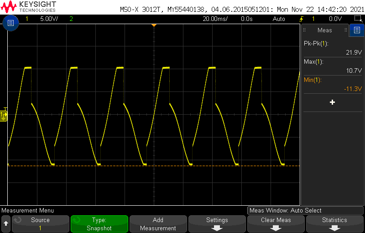The image size is (365, 233).
Task: Click the Auto trigger mode indicator
Action: tap(279, 19)
